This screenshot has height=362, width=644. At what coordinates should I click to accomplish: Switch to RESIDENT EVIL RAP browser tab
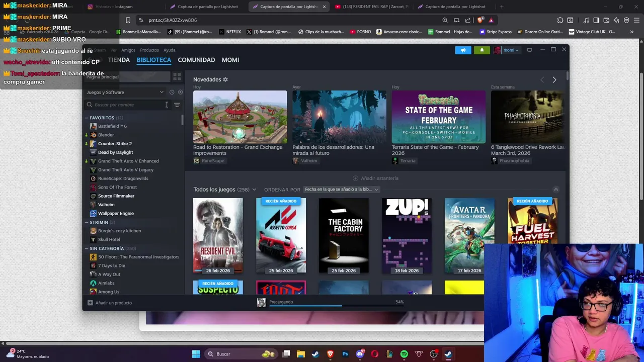[x=371, y=7]
